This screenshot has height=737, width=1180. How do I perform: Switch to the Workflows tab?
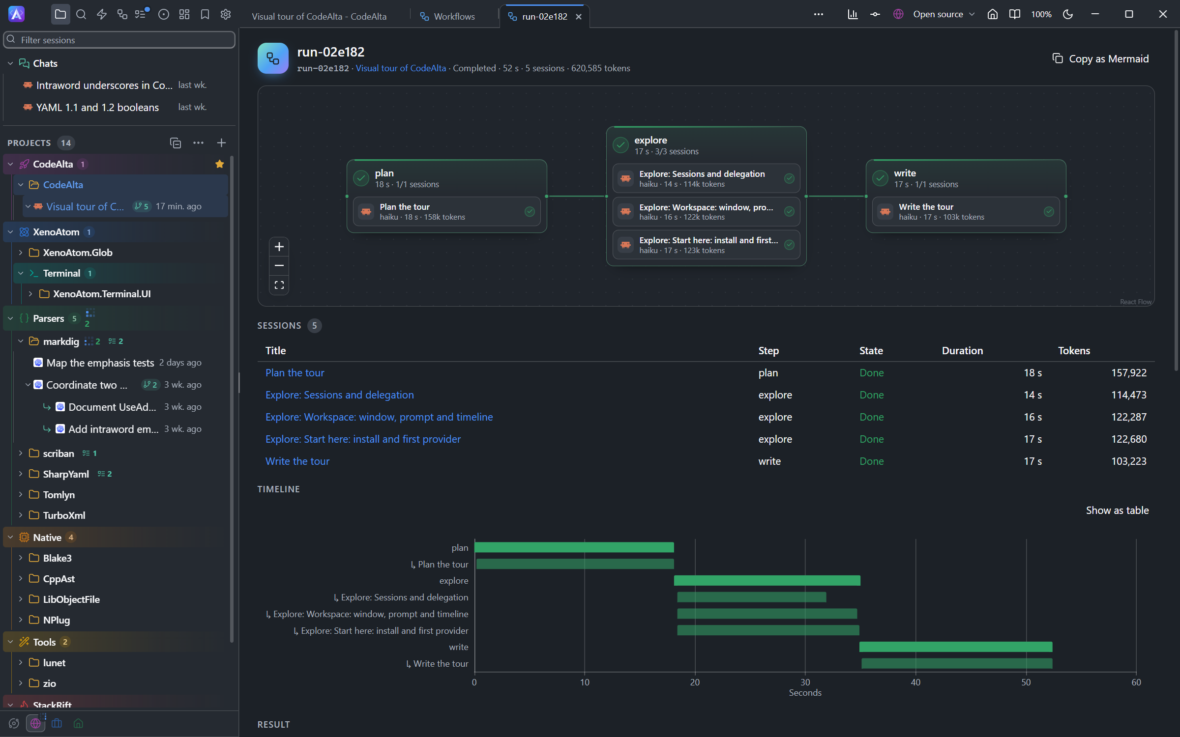coord(447,16)
